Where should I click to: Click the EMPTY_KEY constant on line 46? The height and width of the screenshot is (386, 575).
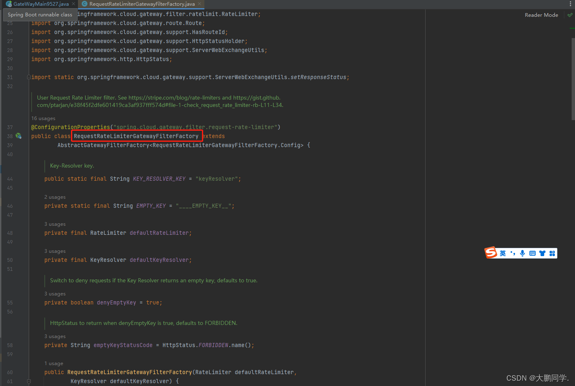click(151, 206)
